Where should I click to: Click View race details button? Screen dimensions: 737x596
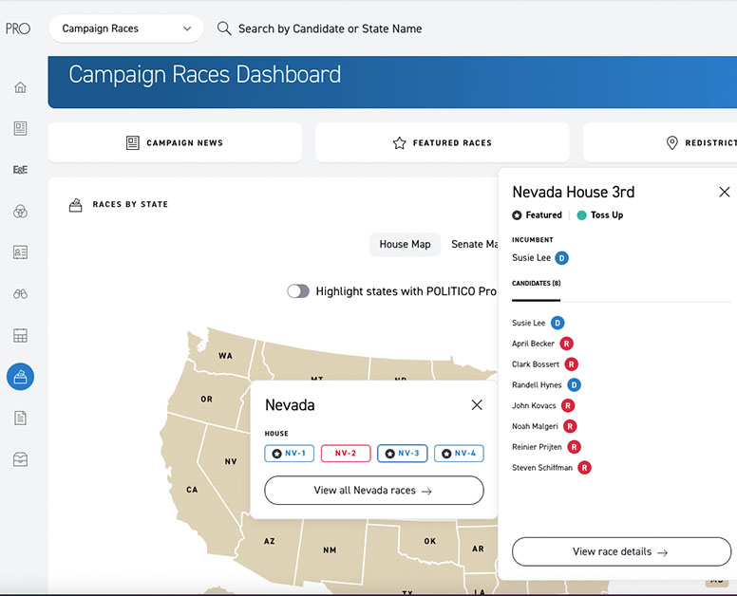pyautogui.click(x=621, y=551)
